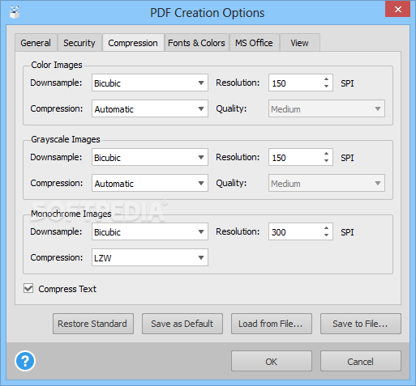The width and height of the screenshot is (416, 386).
Task: Decrease Monochrome Images resolution with down arrow
Action: coord(326,235)
